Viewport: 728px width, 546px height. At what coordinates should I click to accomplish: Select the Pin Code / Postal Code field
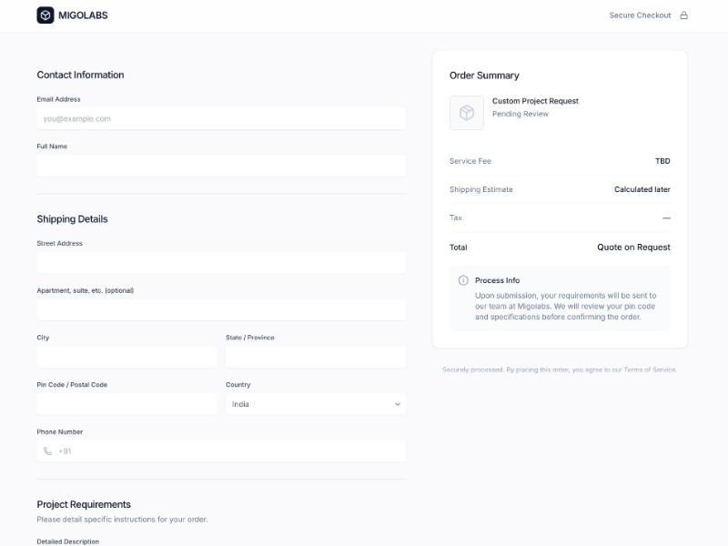tap(126, 404)
